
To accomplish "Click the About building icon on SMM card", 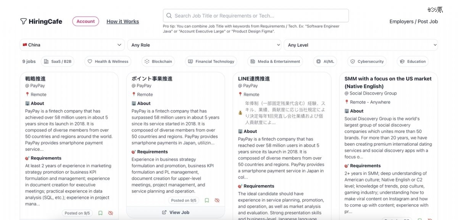I will tap(347, 111).
